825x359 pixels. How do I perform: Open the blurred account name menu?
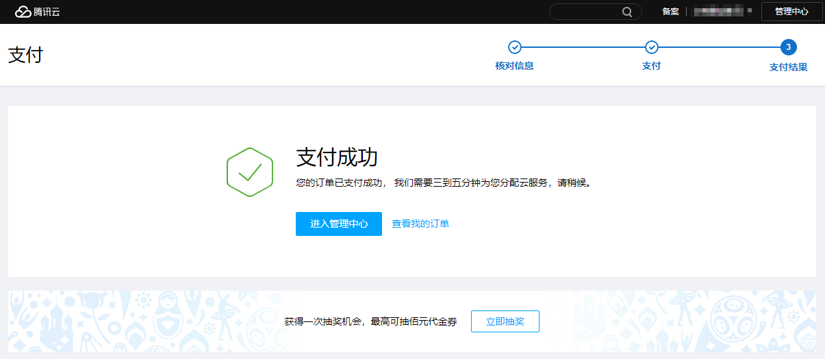(718, 12)
